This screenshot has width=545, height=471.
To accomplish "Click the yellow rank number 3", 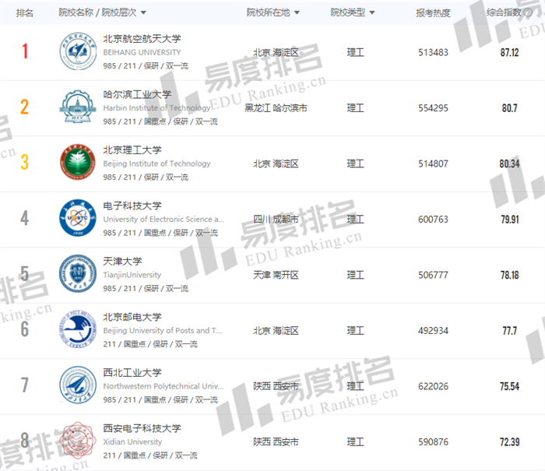I will [24, 163].
